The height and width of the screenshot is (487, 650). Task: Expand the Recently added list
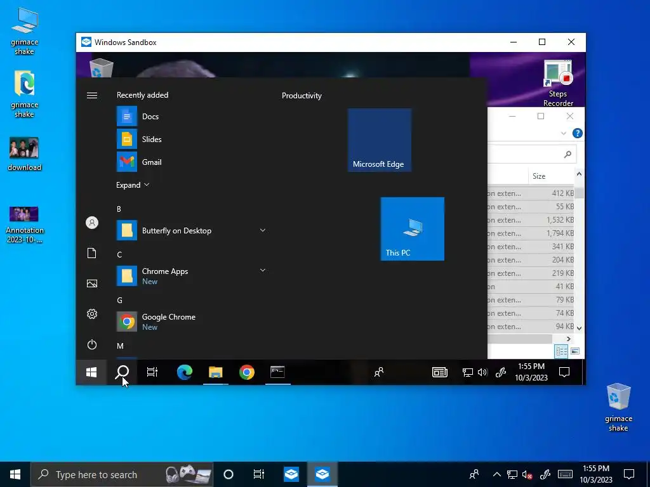(133, 185)
